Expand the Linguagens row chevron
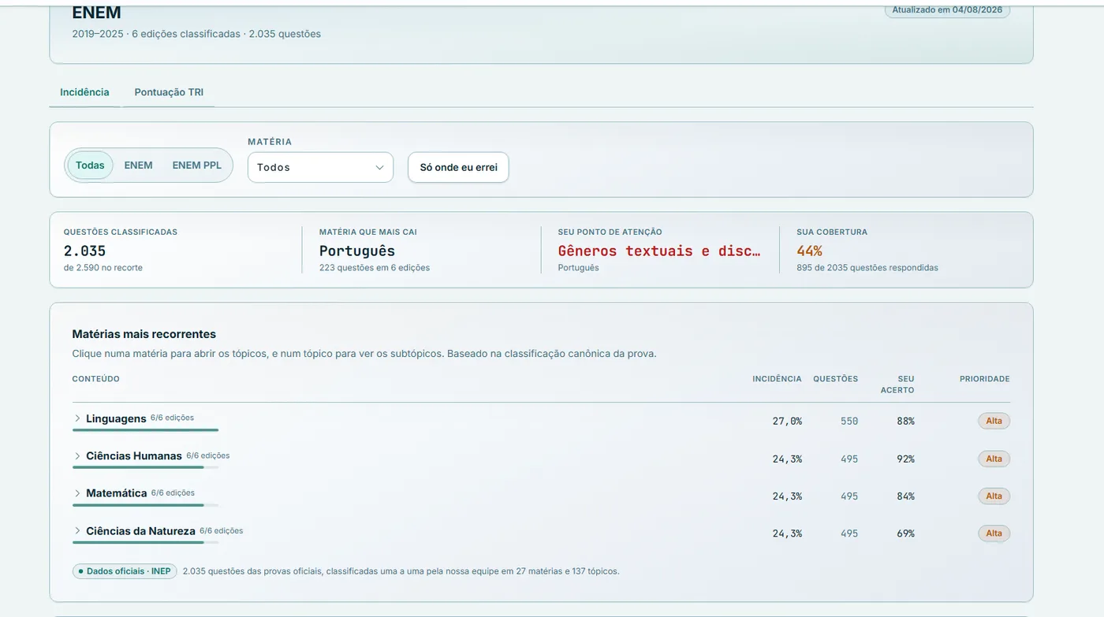 coord(77,418)
